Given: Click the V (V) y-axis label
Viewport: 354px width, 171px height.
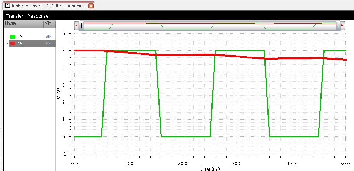Looking at the screenshot, I should [x=59, y=93].
